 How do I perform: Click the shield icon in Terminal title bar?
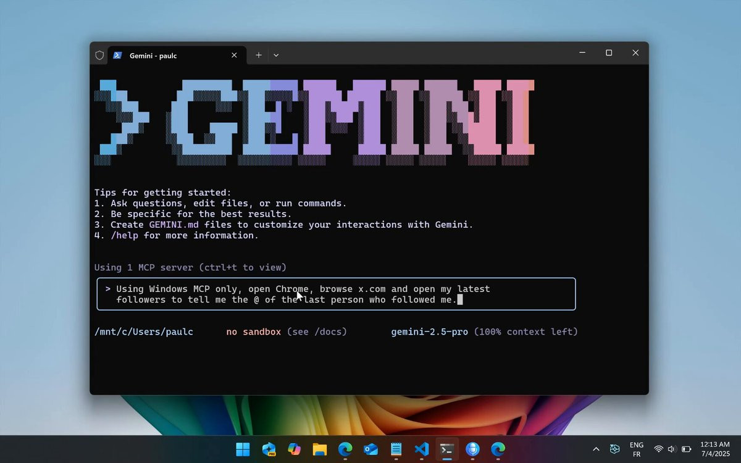(99, 55)
